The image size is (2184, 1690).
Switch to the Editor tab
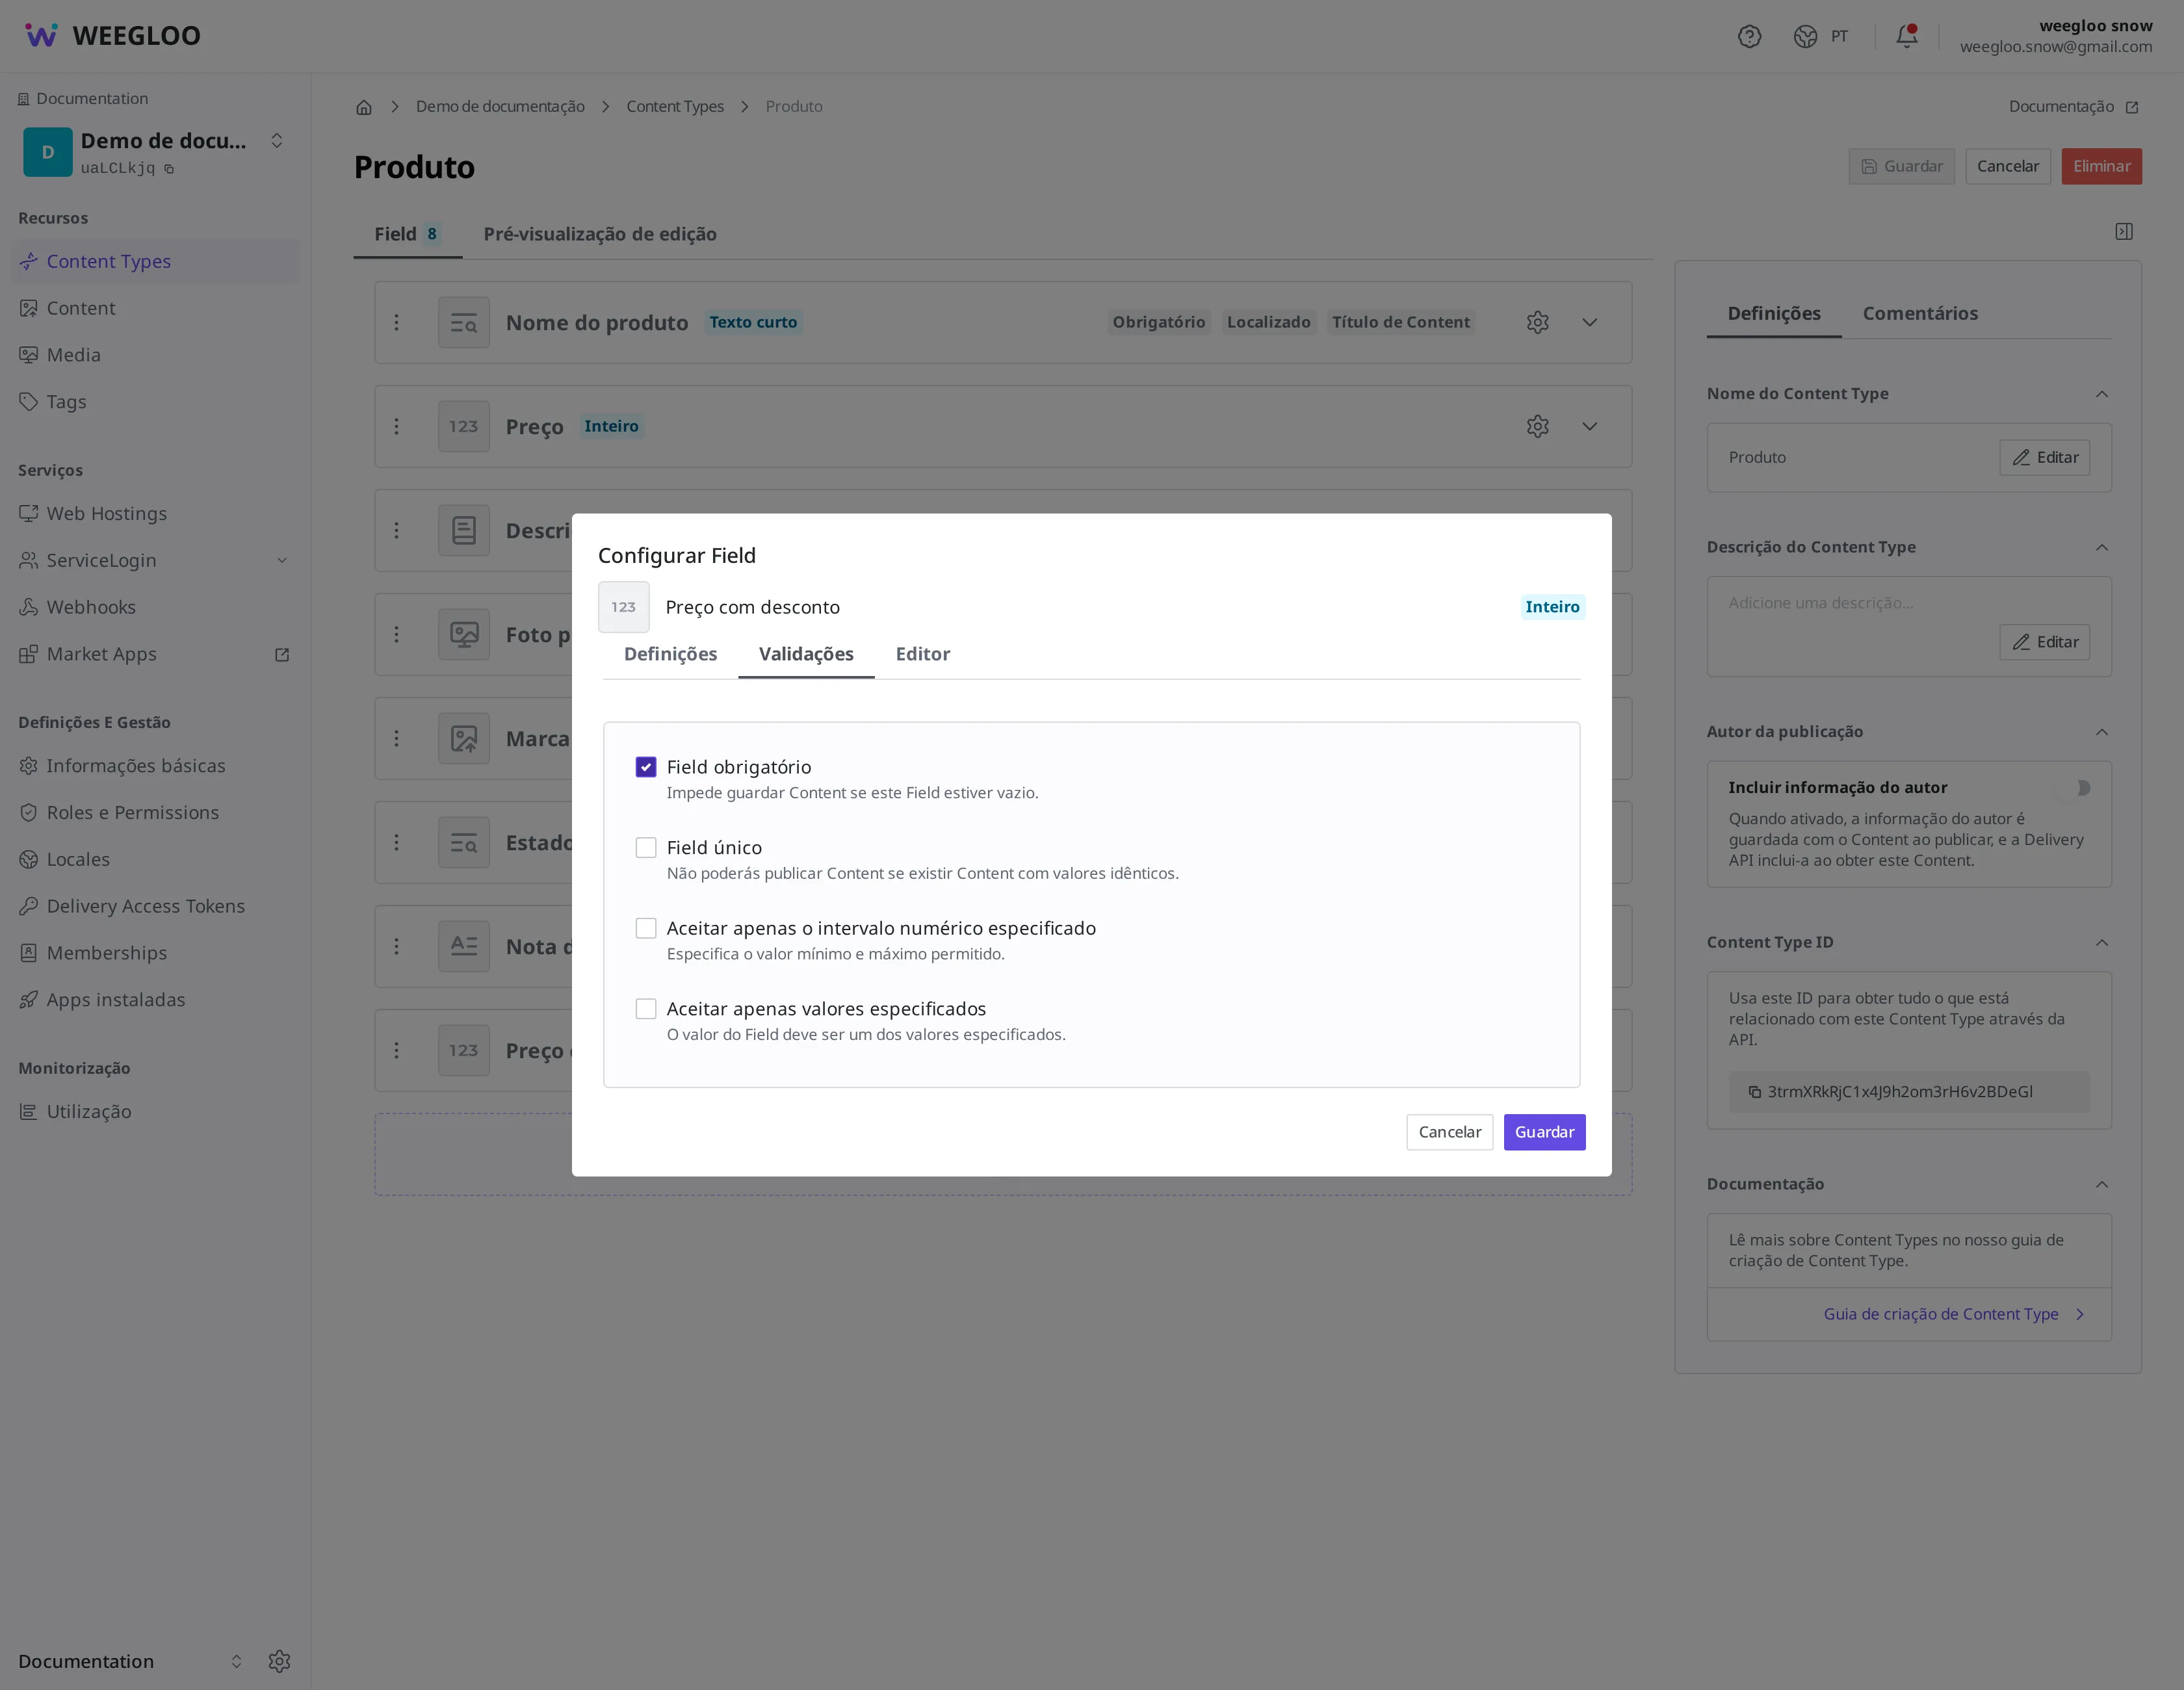click(x=922, y=654)
